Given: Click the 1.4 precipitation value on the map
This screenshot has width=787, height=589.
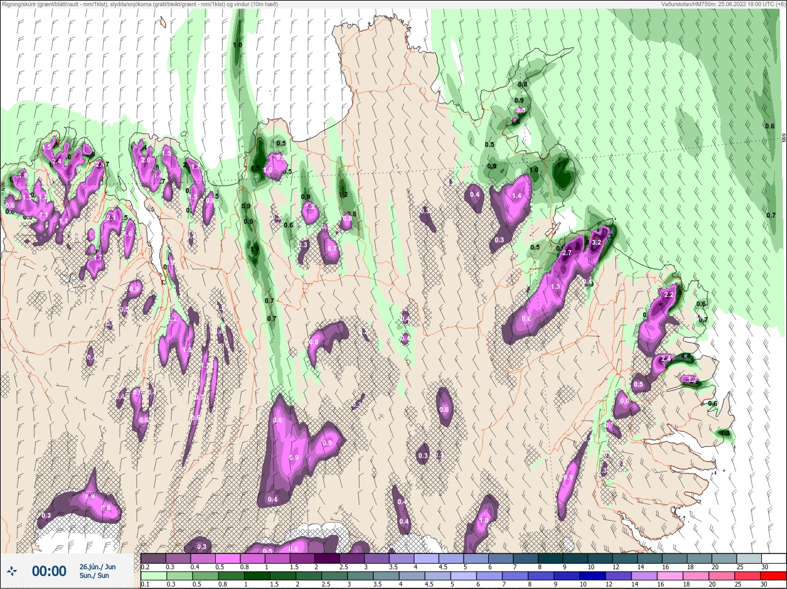Looking at the screenshot, I should 516,196.
